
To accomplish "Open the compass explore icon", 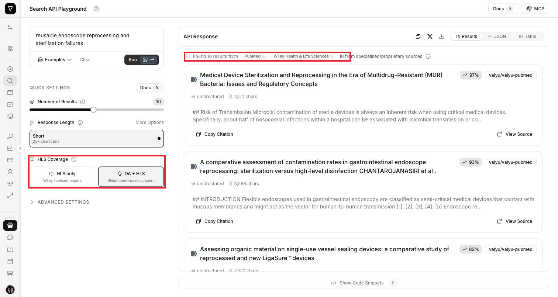I will tap(10, 69).
